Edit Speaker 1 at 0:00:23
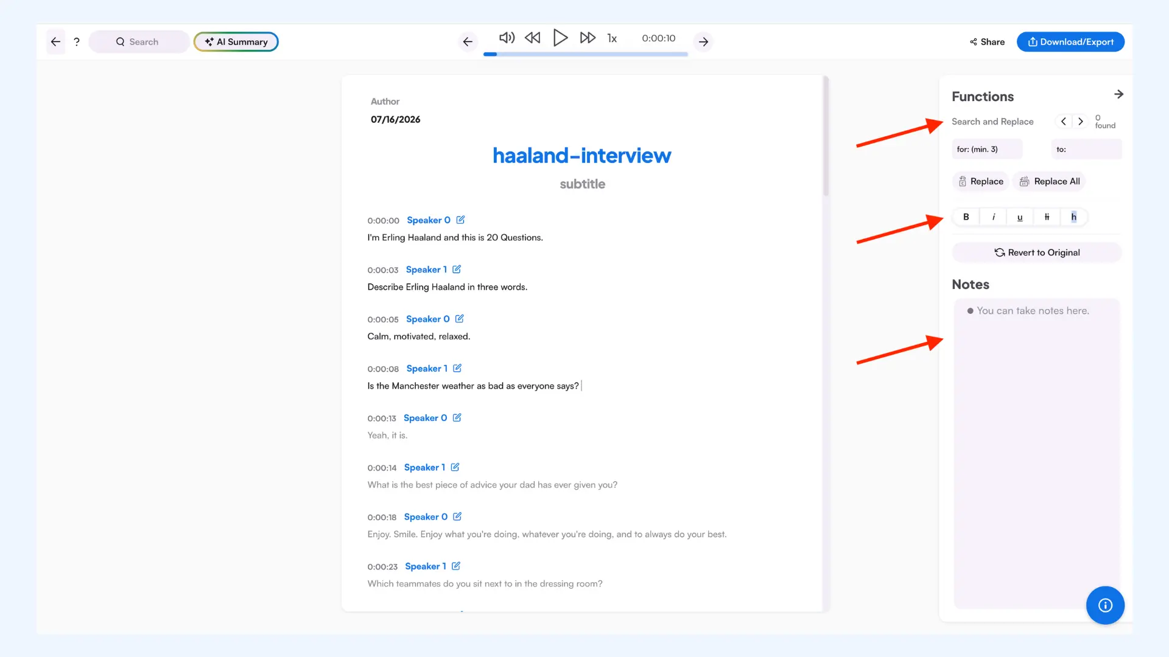Viewport: 1169px width, 657px height. (456, 566)
